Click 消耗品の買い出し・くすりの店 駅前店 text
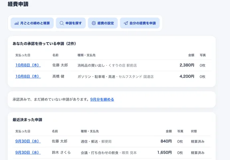The width and height of the screenshot is (230, 160). 107,66
